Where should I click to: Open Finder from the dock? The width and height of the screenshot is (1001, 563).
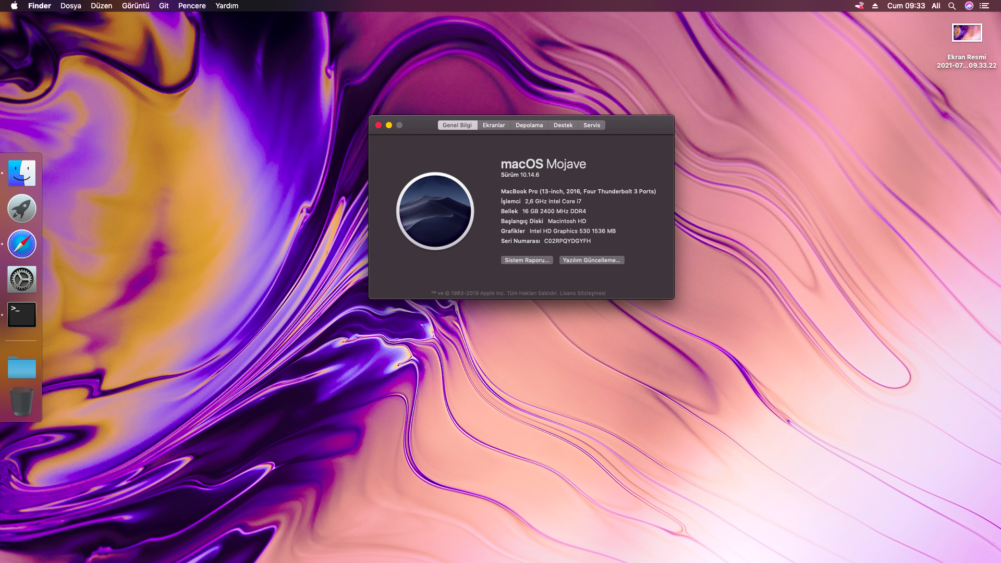(x=22, y=173)
